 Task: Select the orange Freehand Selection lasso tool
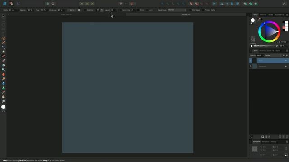tap(3, 38)
